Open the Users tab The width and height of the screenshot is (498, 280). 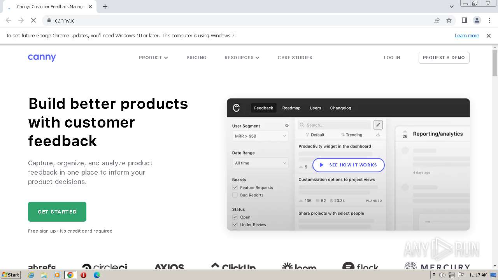316,108
